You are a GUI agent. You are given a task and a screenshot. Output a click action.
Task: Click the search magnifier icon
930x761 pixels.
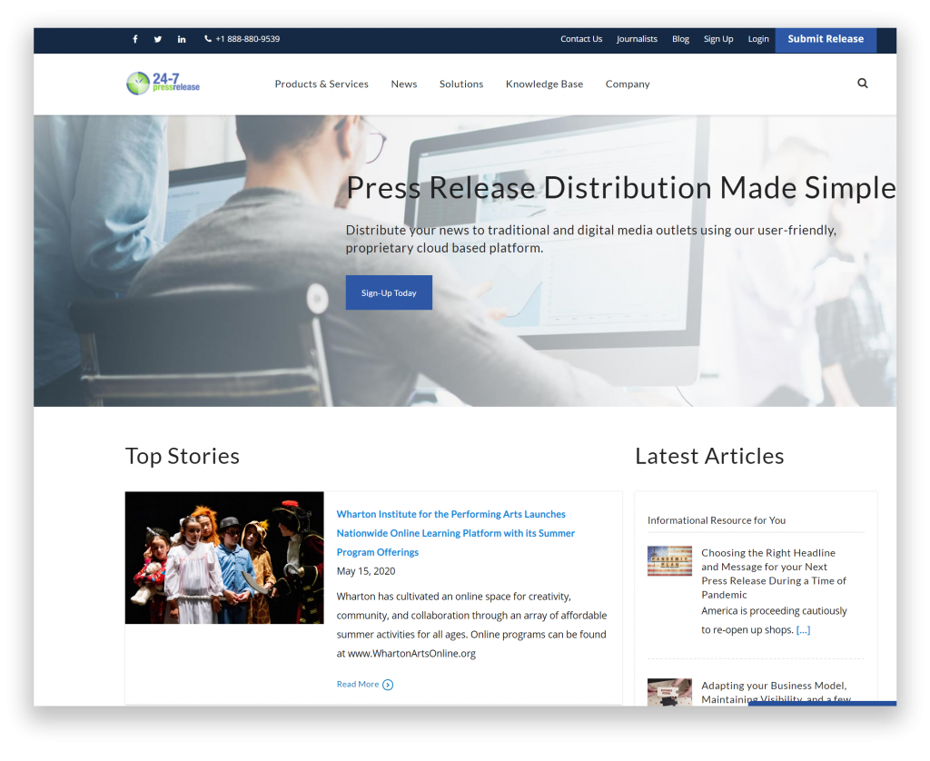862,84
